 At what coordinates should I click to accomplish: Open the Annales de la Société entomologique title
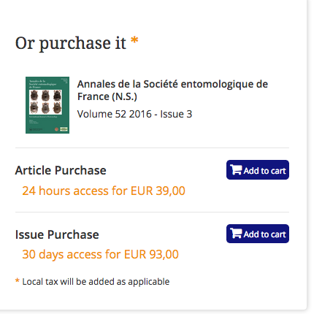coord(172,91)
